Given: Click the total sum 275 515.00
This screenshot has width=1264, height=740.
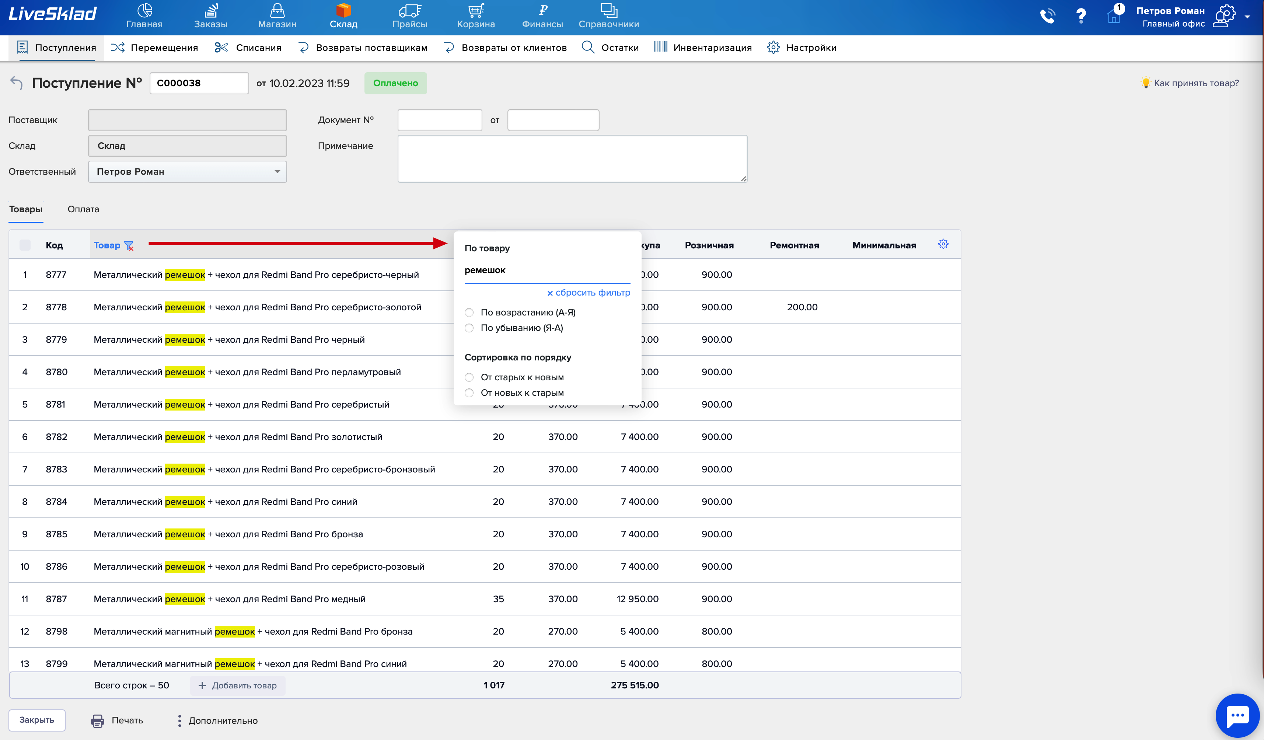Looking at the screenshot, I should 635,685.
